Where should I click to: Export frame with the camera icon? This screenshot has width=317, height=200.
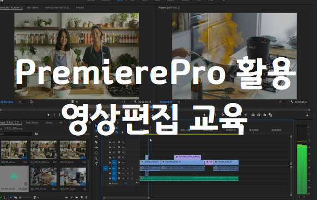point(265,115)
